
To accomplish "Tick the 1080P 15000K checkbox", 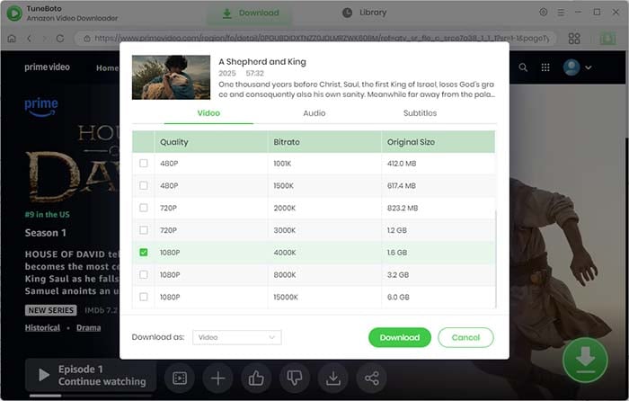I will (x=143, y=297).
